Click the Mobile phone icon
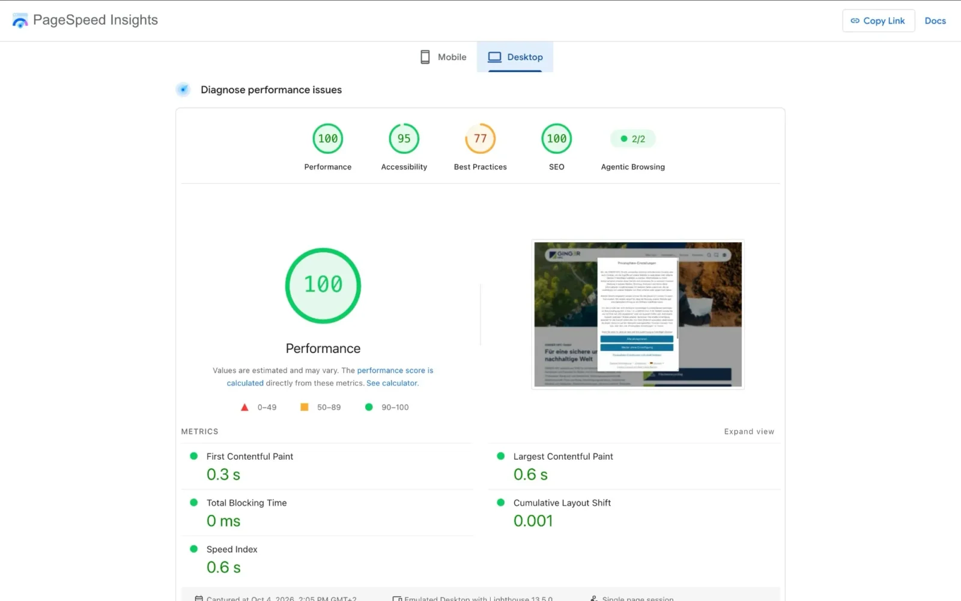The width and height of the screenshot is (961, 601). pos(425,57)
